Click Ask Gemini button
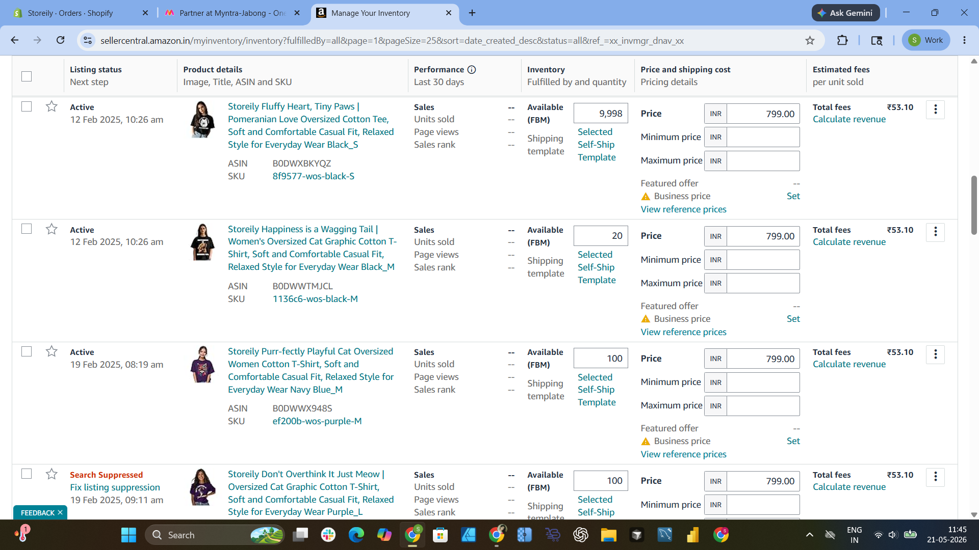979x550 pixels. tap(845, 13)
